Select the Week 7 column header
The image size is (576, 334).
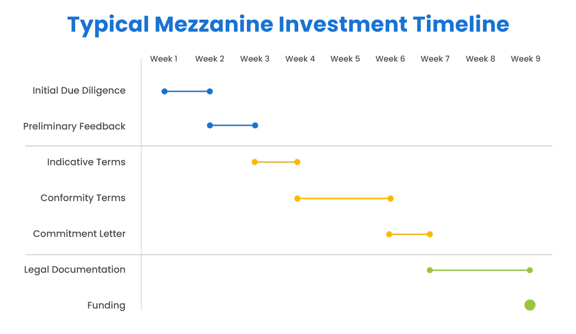(435, 59)
